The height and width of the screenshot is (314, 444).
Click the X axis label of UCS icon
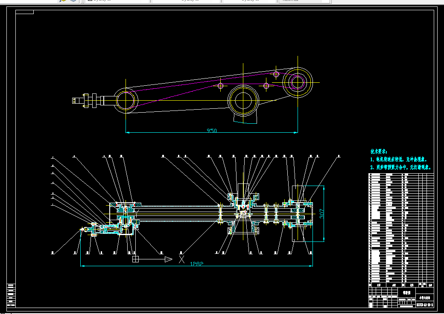(181, 259)
